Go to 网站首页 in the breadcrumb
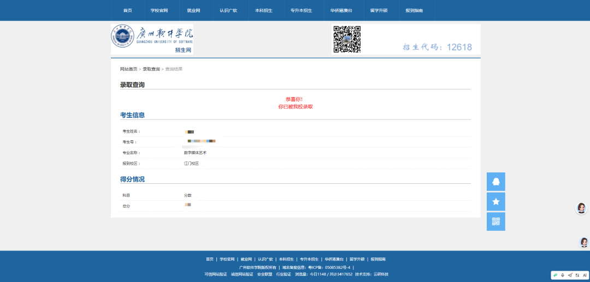This screenshot has height=282, width=590. 129,69
